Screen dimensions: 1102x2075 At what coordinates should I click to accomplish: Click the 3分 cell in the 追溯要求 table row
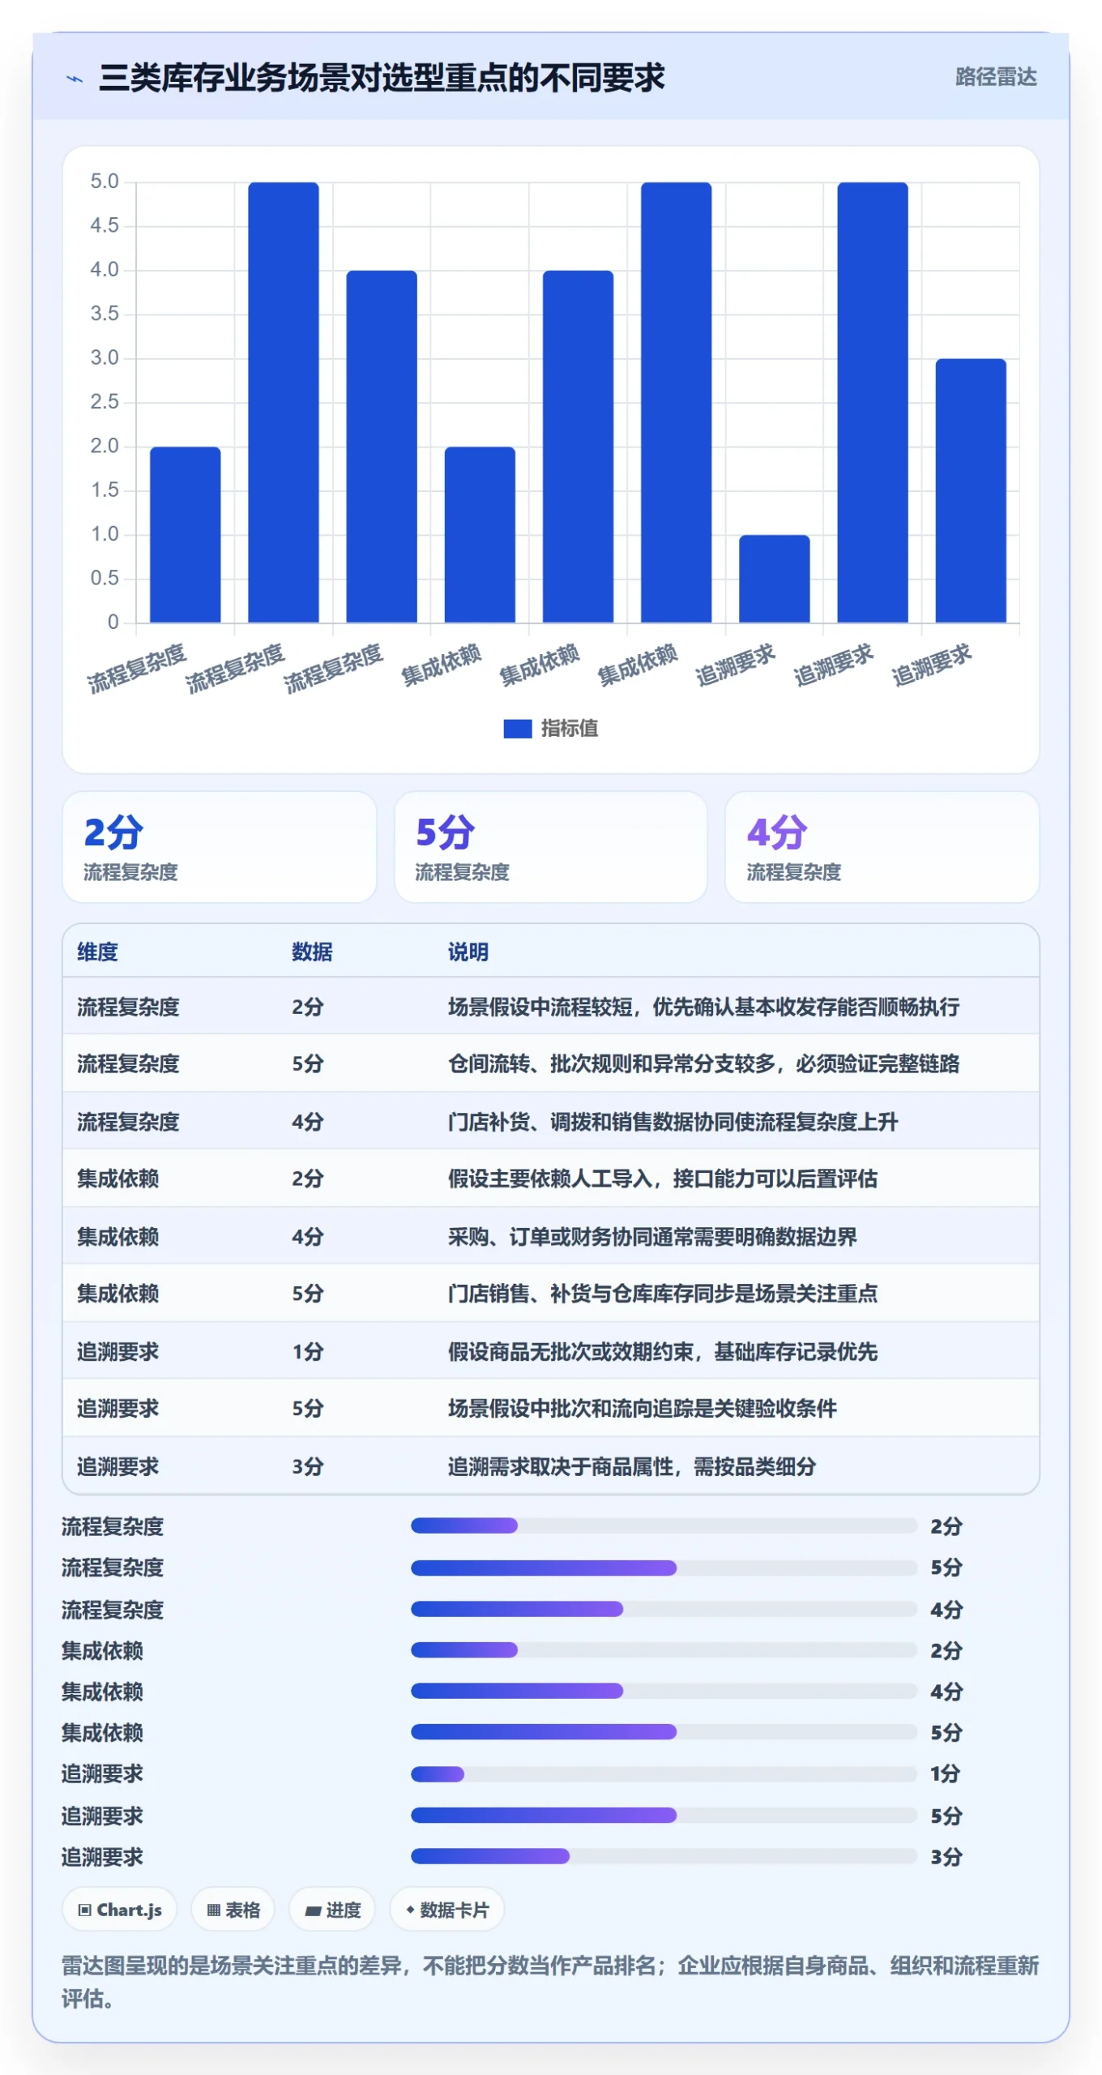pyautogui.click(x=308, y=1467)
